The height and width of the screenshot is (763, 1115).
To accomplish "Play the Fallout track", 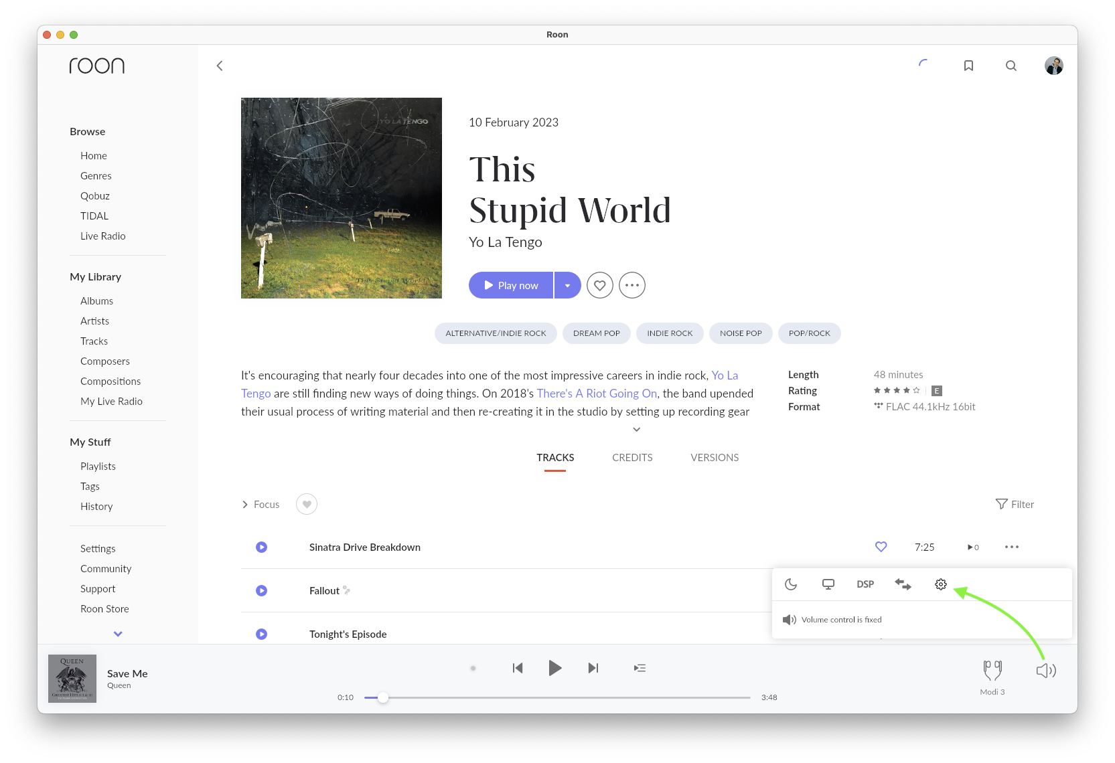I will [262, 591].
